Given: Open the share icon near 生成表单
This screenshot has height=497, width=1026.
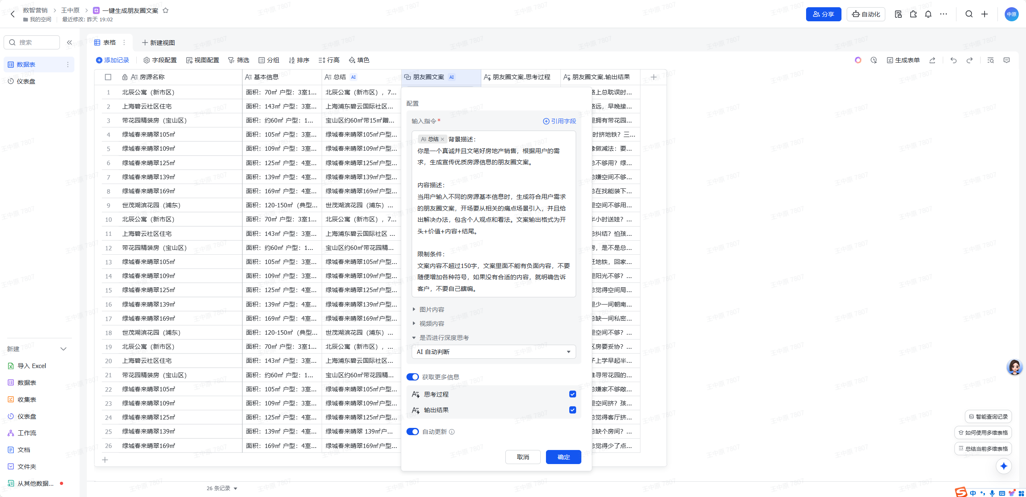Looking at the screenshot, I should (x=932, y=60).
